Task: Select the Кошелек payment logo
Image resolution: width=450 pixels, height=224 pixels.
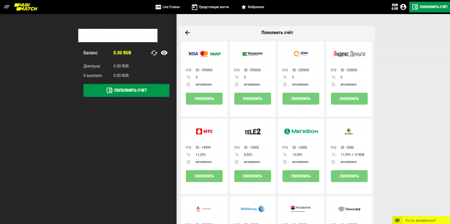Action: tap(253, 54)
